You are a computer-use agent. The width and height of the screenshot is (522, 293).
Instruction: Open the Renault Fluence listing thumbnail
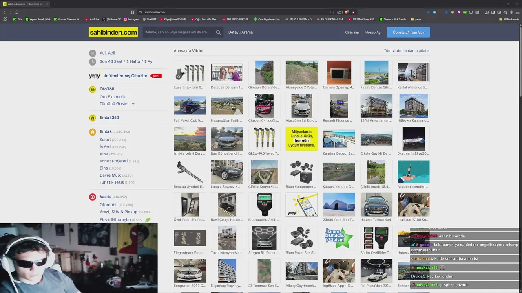339,105
